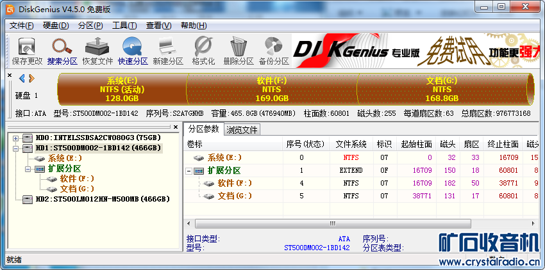Click 文档(G:) partition icon in tree
The height and width of the screenshot is (270, 545).
tap(52, 189)
